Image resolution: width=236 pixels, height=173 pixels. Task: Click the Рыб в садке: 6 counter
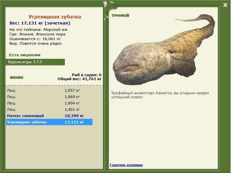(86, 75)
